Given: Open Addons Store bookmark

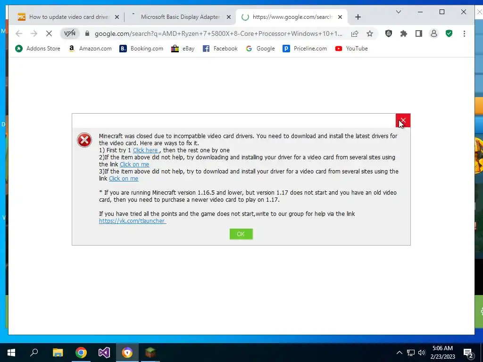Looking at the screenshot, I should click(x=38, y=49).
